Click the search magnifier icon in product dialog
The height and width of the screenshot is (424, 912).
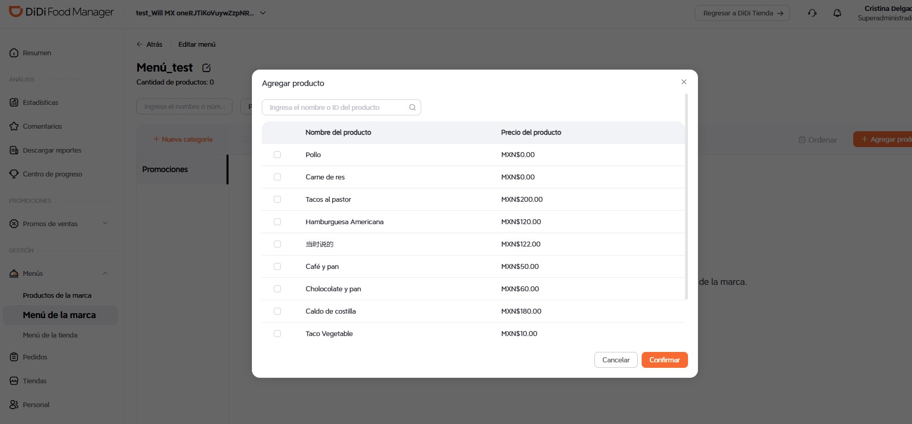click(412, 107)
